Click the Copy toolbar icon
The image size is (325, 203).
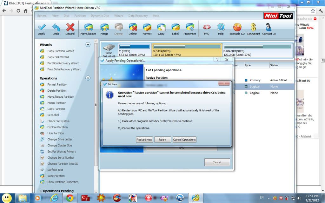[161, 27]
